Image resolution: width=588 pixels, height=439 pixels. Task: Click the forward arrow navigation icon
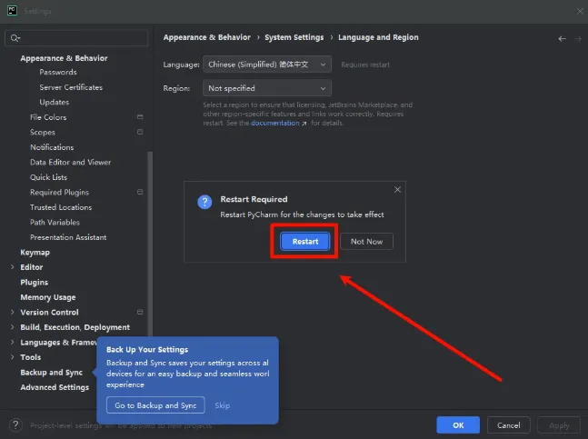578,38
